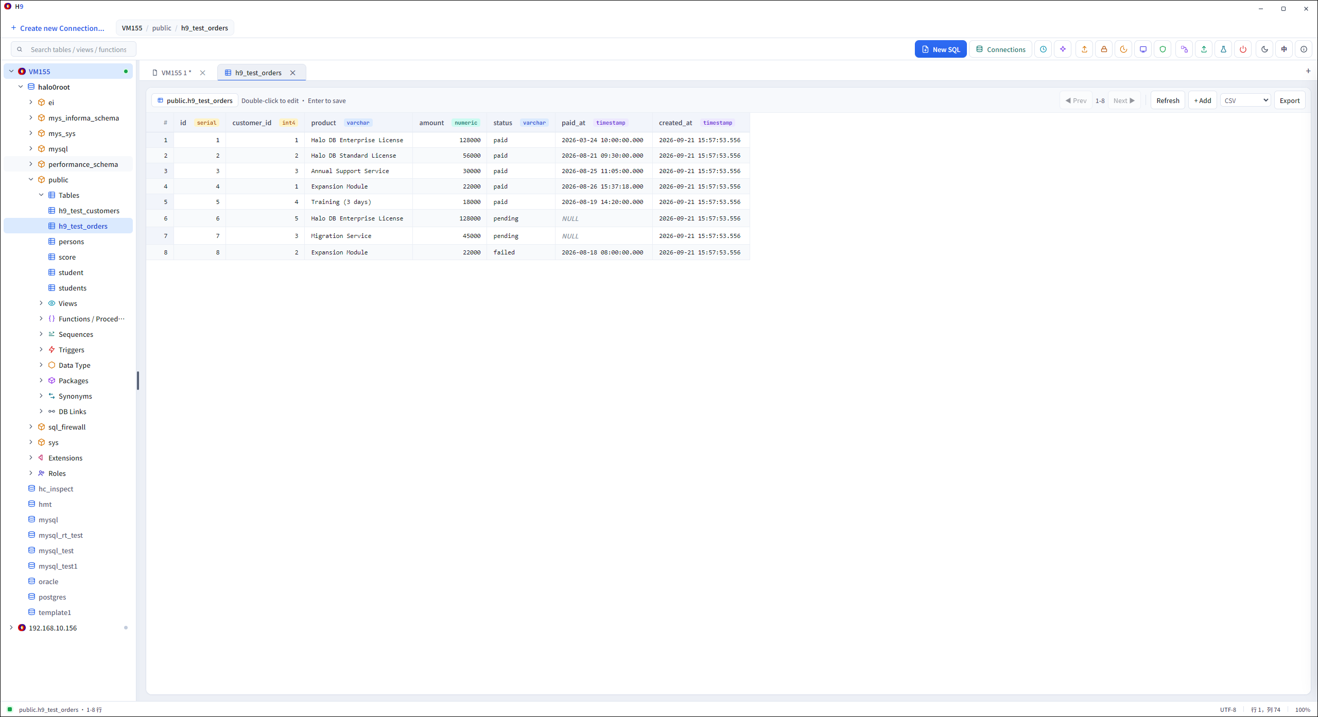Collapse the Tables folder

point(41,195)
